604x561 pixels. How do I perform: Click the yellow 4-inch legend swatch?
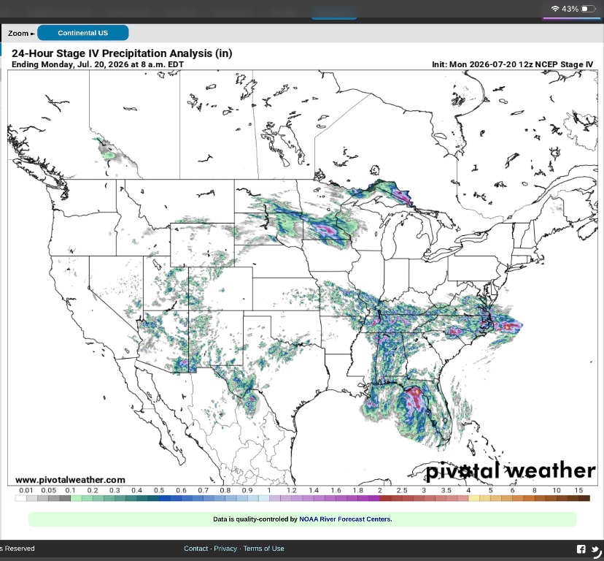(473, 498)
